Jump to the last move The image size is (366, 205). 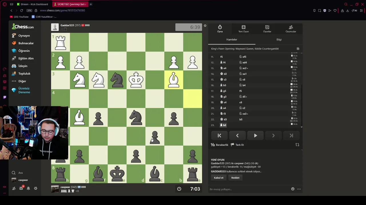point(291,136)
